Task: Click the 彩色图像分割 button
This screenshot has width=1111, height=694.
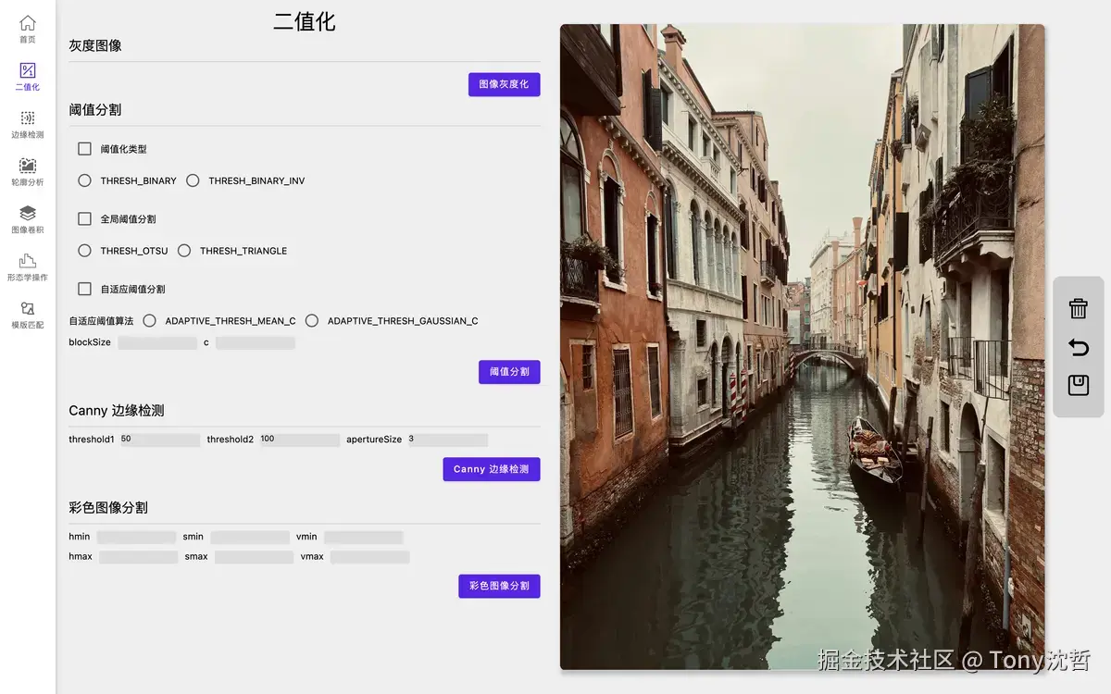Action: coord(499,586)
